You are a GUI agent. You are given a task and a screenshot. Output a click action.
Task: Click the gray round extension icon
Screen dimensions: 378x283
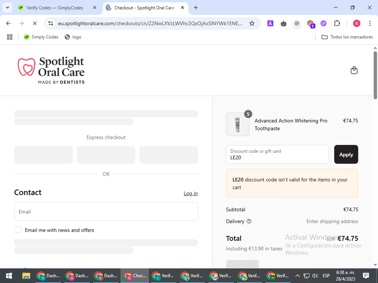297,23
